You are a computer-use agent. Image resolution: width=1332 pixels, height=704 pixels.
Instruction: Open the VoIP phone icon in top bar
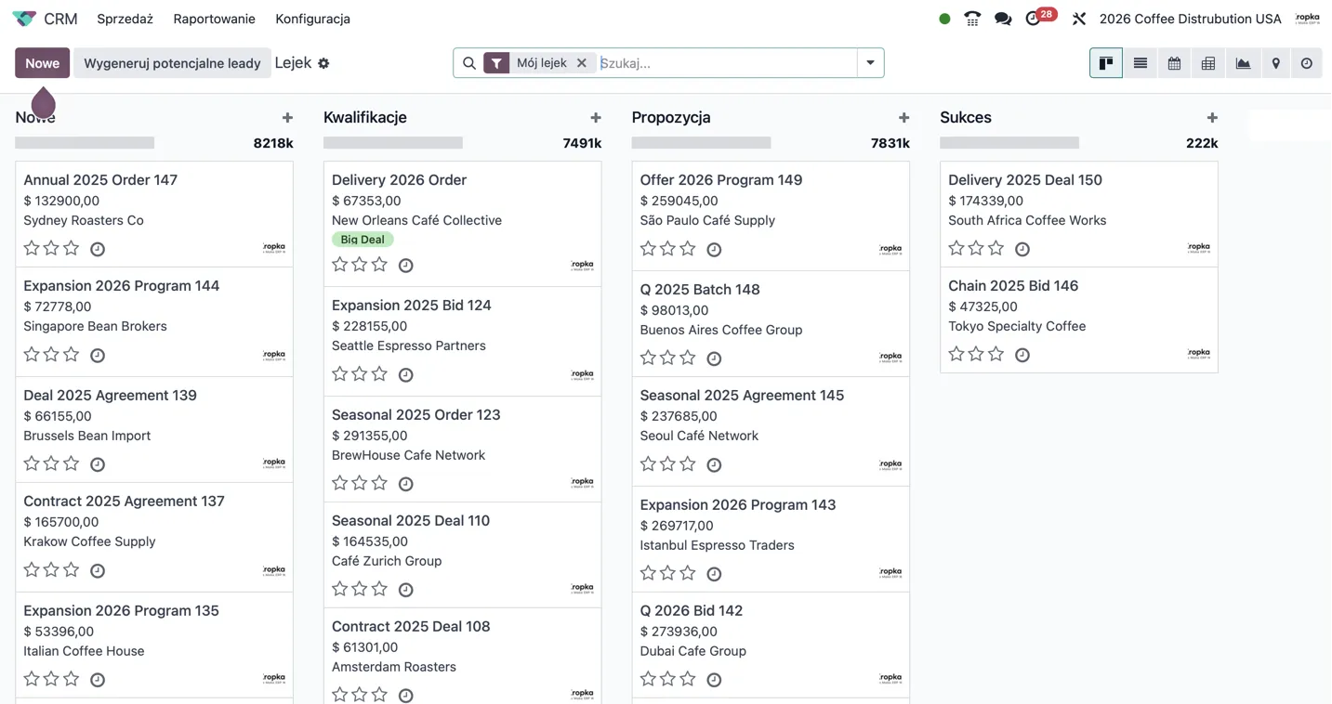pos(972,19)
